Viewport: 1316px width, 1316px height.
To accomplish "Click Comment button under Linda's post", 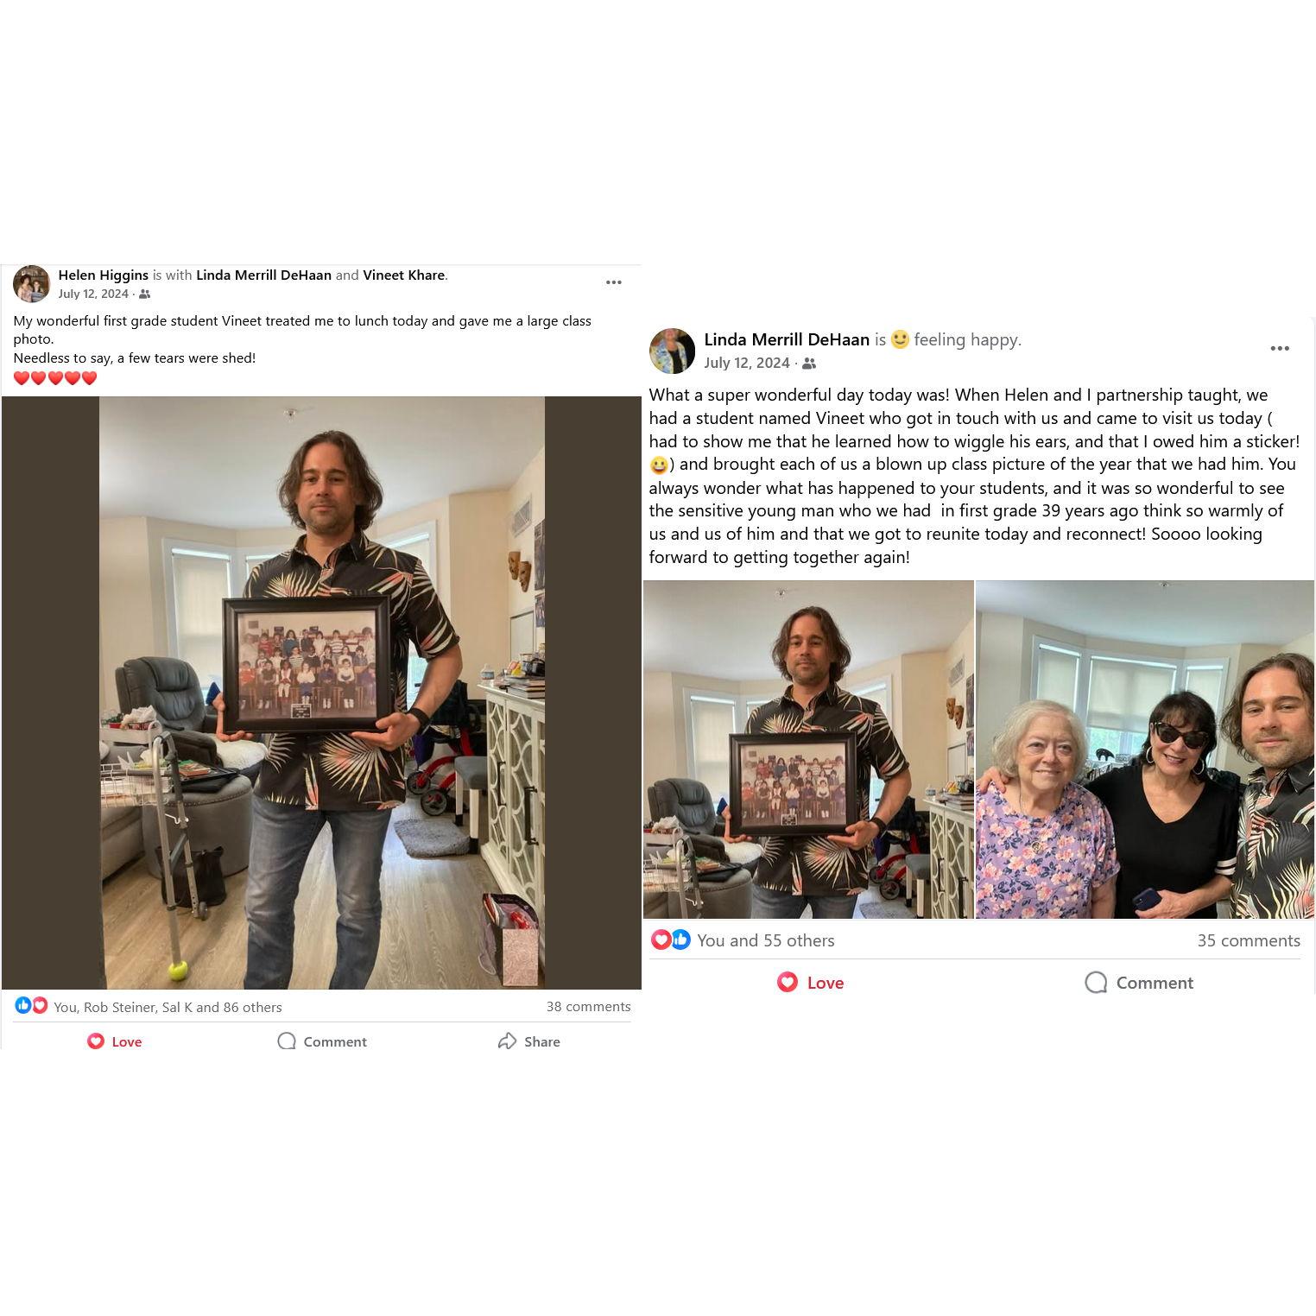I will click(x=1139, y=983).
